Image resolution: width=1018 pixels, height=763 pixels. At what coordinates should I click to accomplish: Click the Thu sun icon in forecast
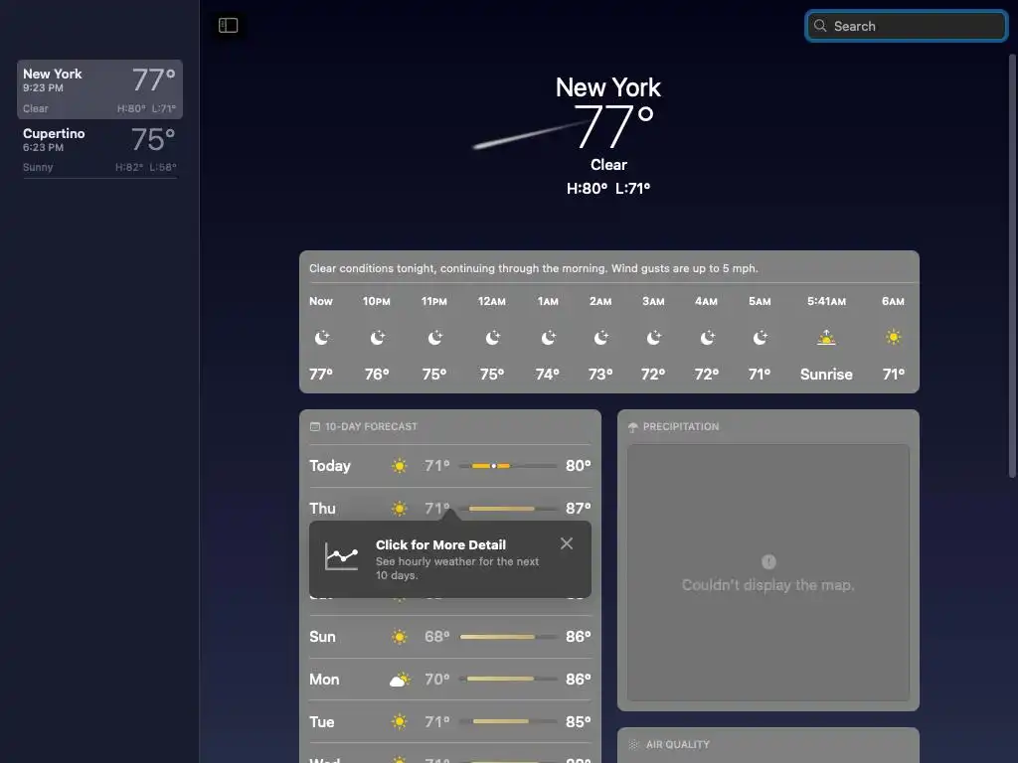pyautogui.click(x=400, y=509)
